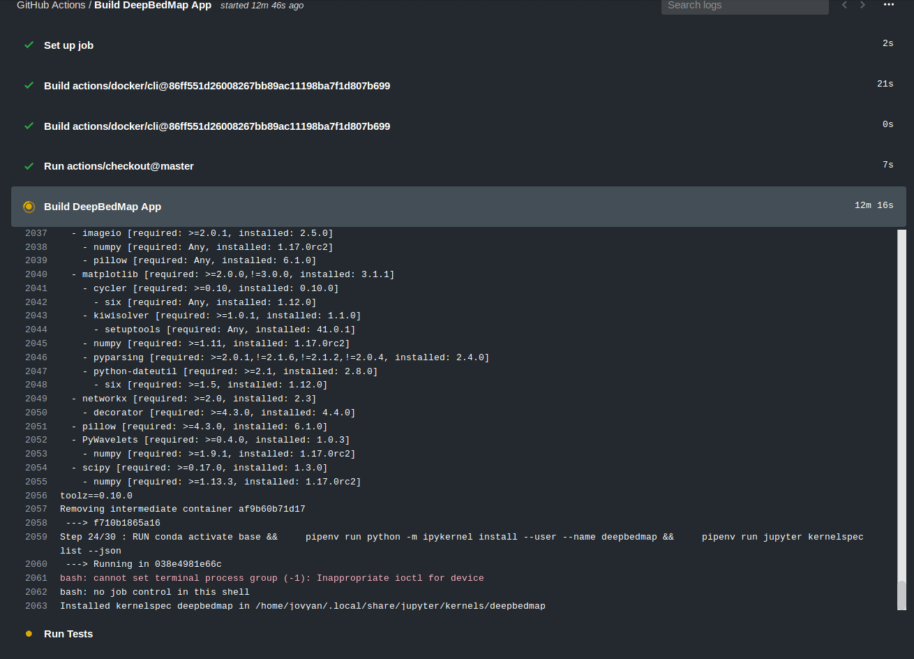914x659 pixels.
Task: Expand the first Build actions/docker/cli step taking 21s
Action: click(x=458, y=85)
